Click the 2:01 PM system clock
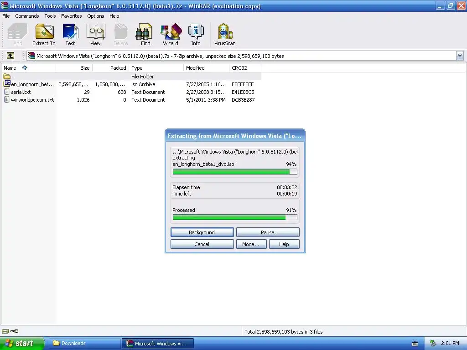 (450, 343)
